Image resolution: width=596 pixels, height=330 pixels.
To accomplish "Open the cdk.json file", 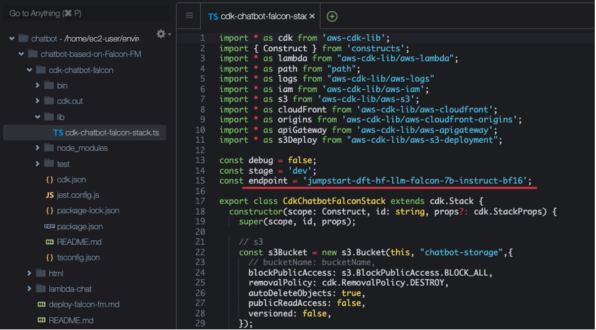I will (71, 179).
